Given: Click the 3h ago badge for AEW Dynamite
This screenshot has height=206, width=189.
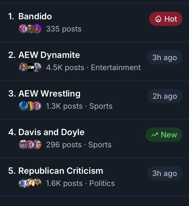Looking at the screenshot, I should point(165,58).
